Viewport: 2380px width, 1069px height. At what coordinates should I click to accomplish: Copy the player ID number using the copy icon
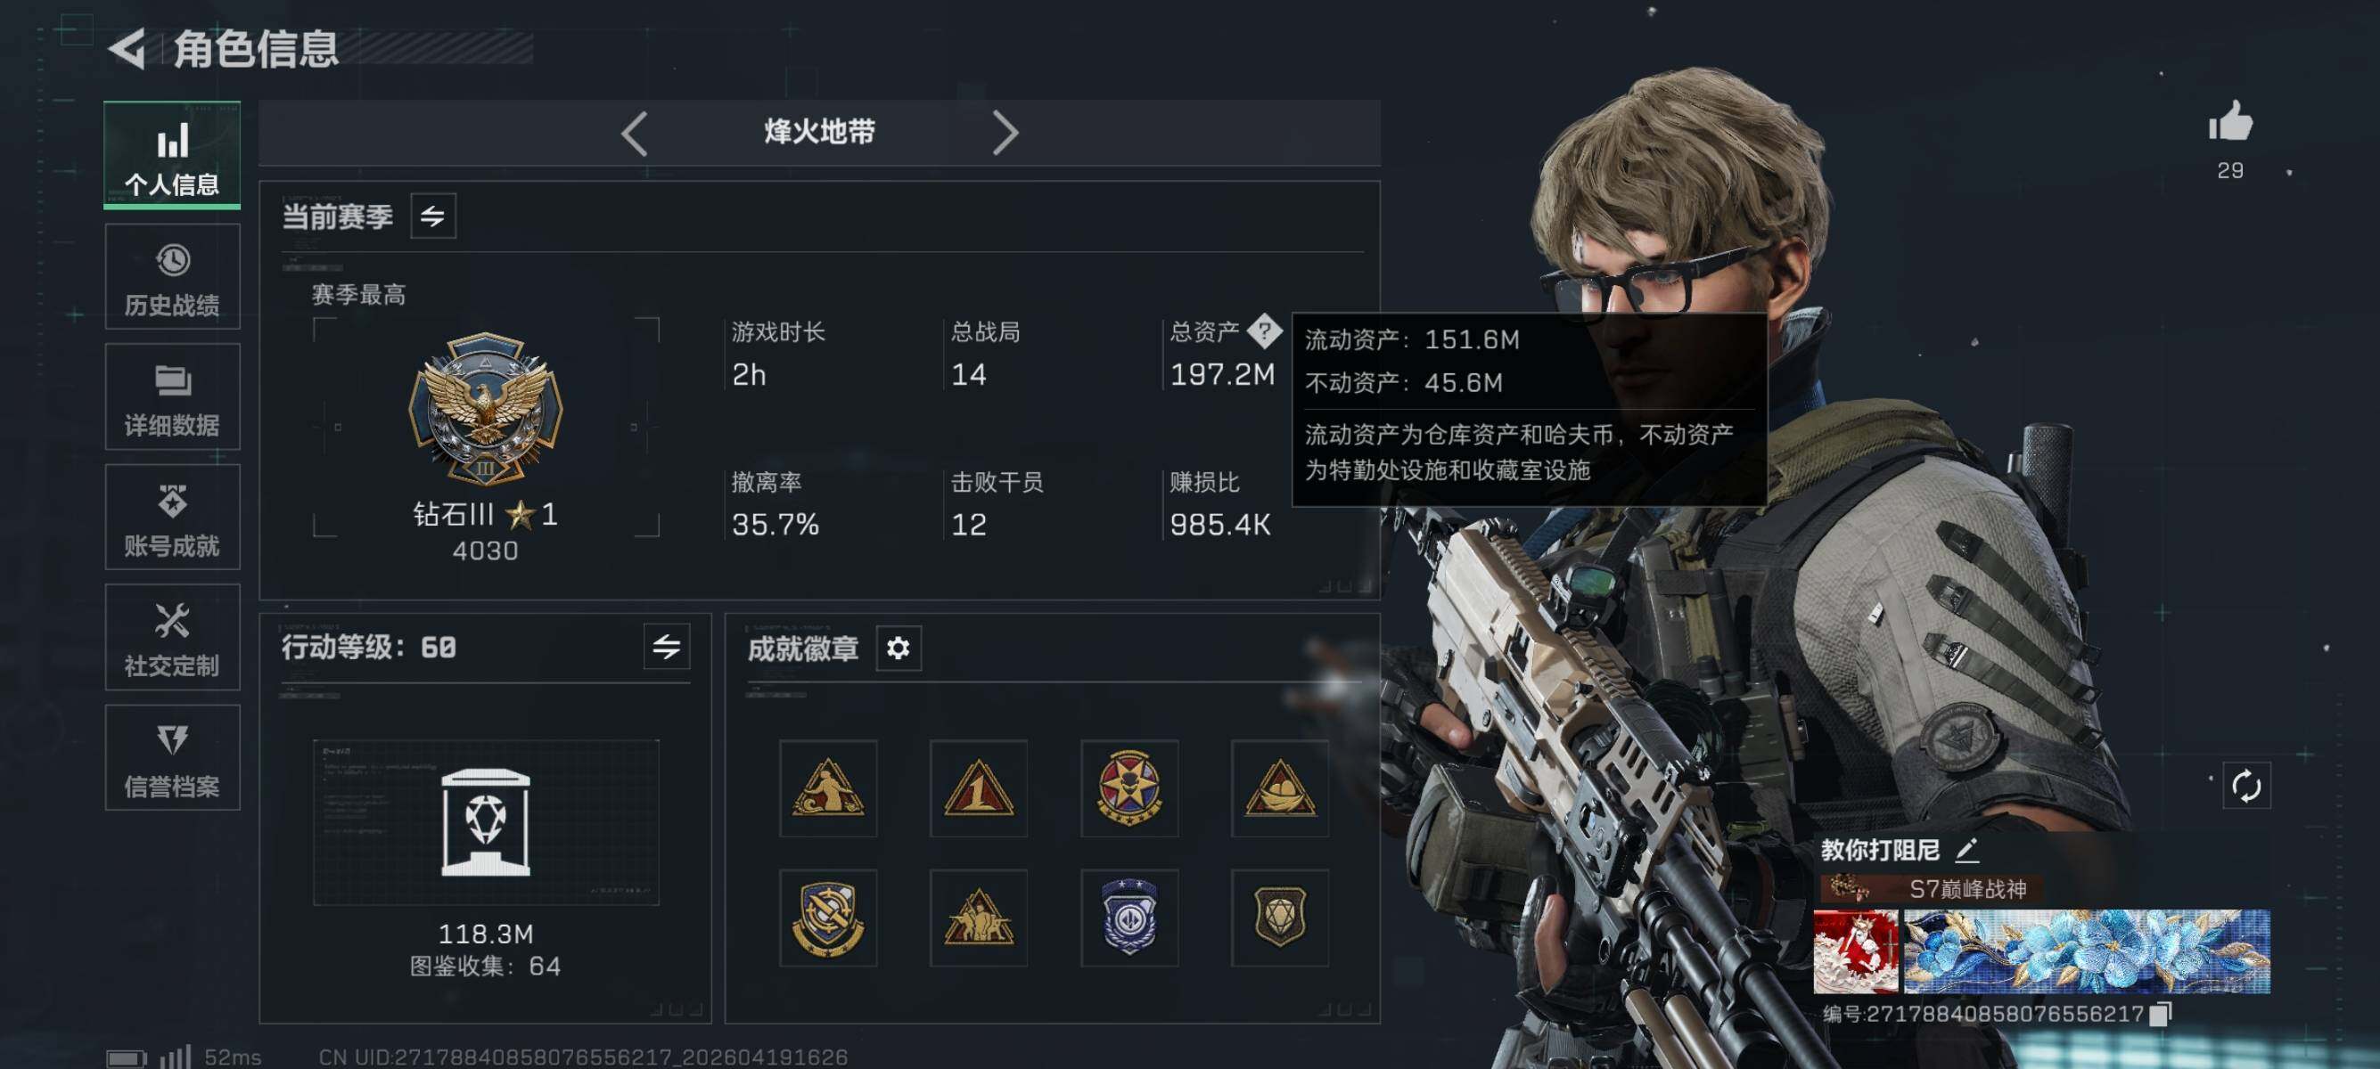click(2160, 1014)
